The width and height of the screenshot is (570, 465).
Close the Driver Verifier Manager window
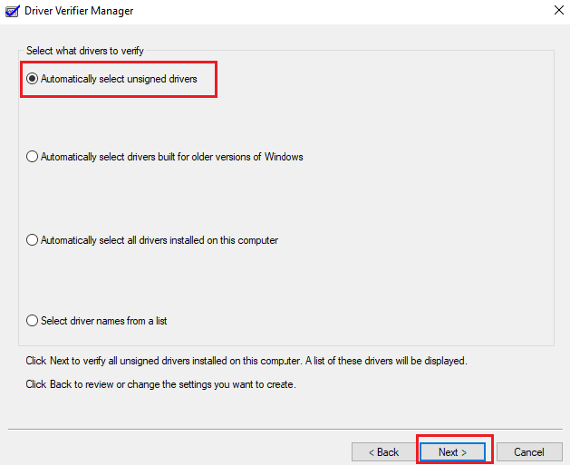point(559,10)
